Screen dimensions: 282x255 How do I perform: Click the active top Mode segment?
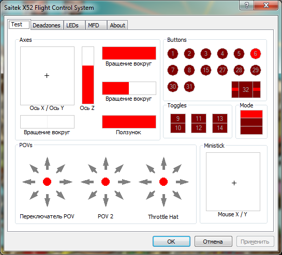tap(251, 114)
